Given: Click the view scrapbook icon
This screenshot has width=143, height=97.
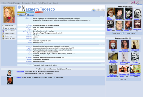Looking at the screenshot, I should (x=3, y=33).
